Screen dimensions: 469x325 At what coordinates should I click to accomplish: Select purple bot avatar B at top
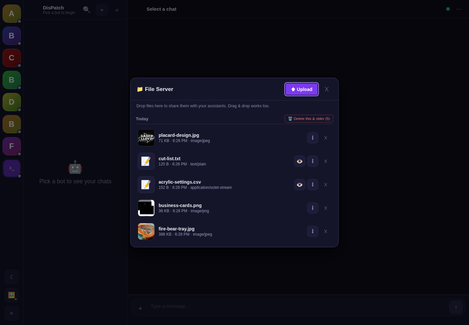(12, 36)
